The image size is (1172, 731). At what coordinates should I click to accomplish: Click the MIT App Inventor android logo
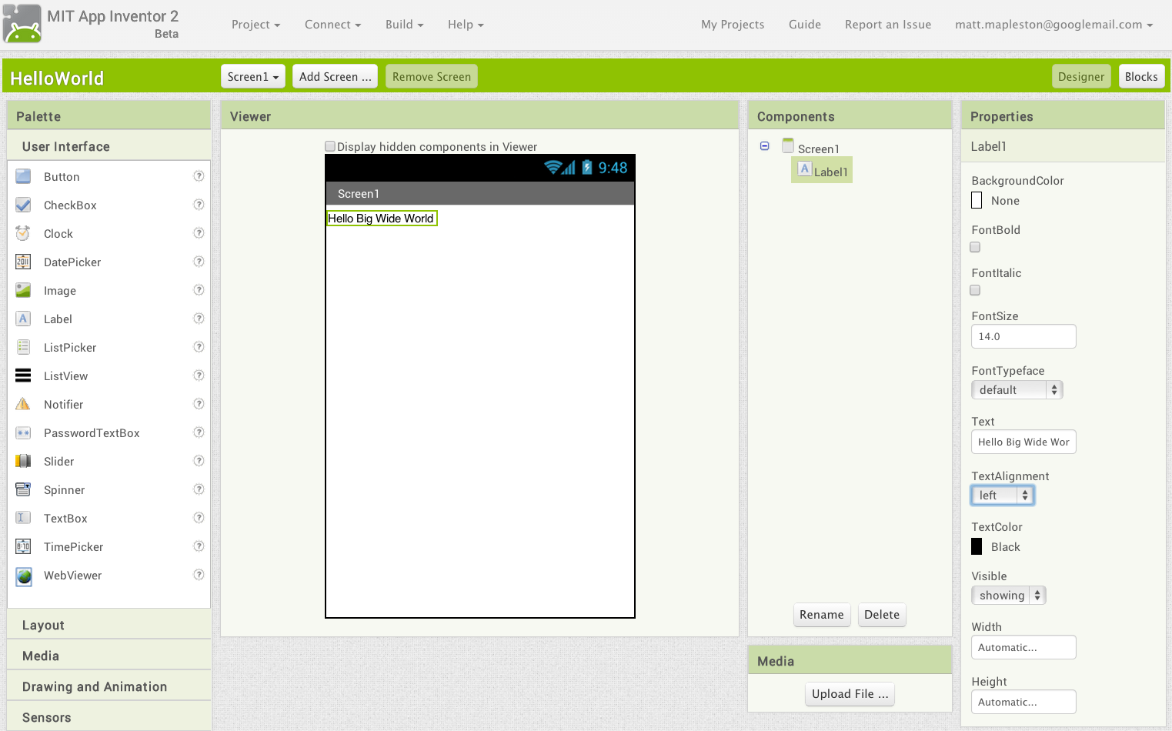(22, 24)
